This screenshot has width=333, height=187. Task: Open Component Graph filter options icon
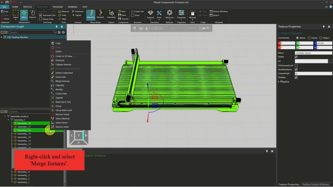point(59,32)
